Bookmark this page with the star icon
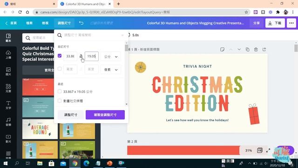The image size is (298, 168). click(246, 12)
